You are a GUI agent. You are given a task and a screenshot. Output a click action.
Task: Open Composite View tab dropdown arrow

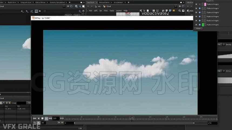33,2
